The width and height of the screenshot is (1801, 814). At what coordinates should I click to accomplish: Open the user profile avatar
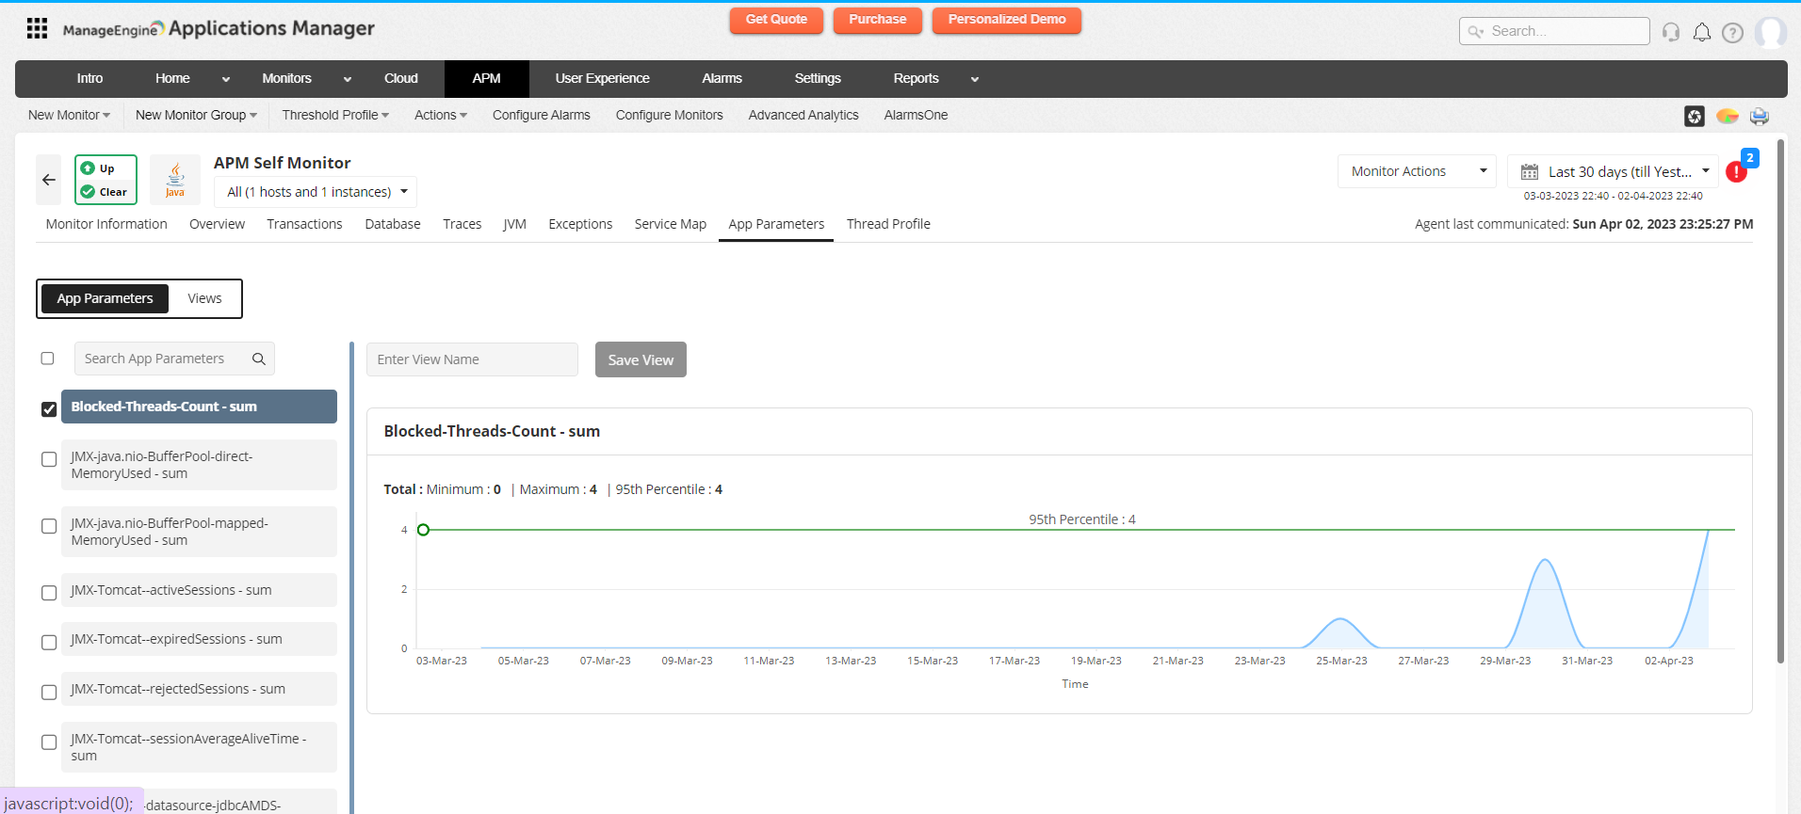click(1771, 32)
